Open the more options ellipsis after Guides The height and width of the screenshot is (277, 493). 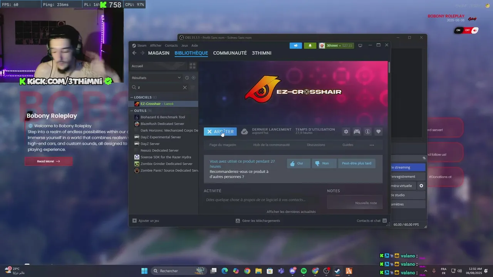pos(372,145)
